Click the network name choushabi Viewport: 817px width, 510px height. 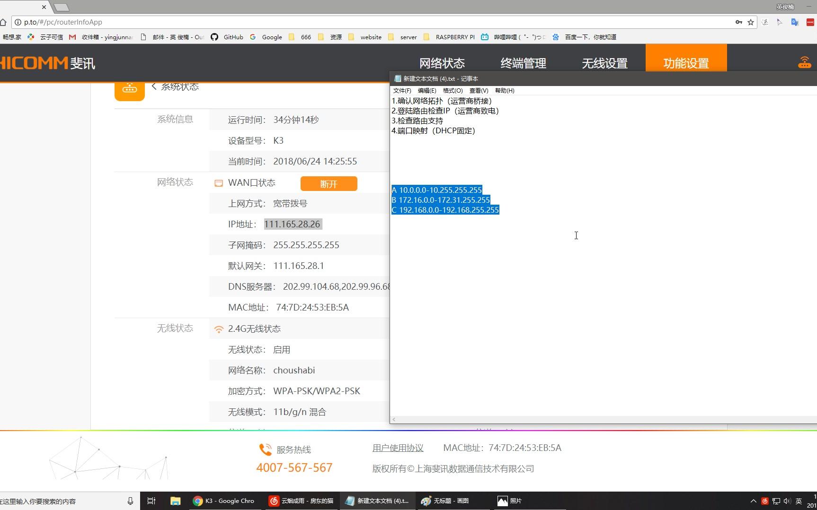[x=294, y=370]
